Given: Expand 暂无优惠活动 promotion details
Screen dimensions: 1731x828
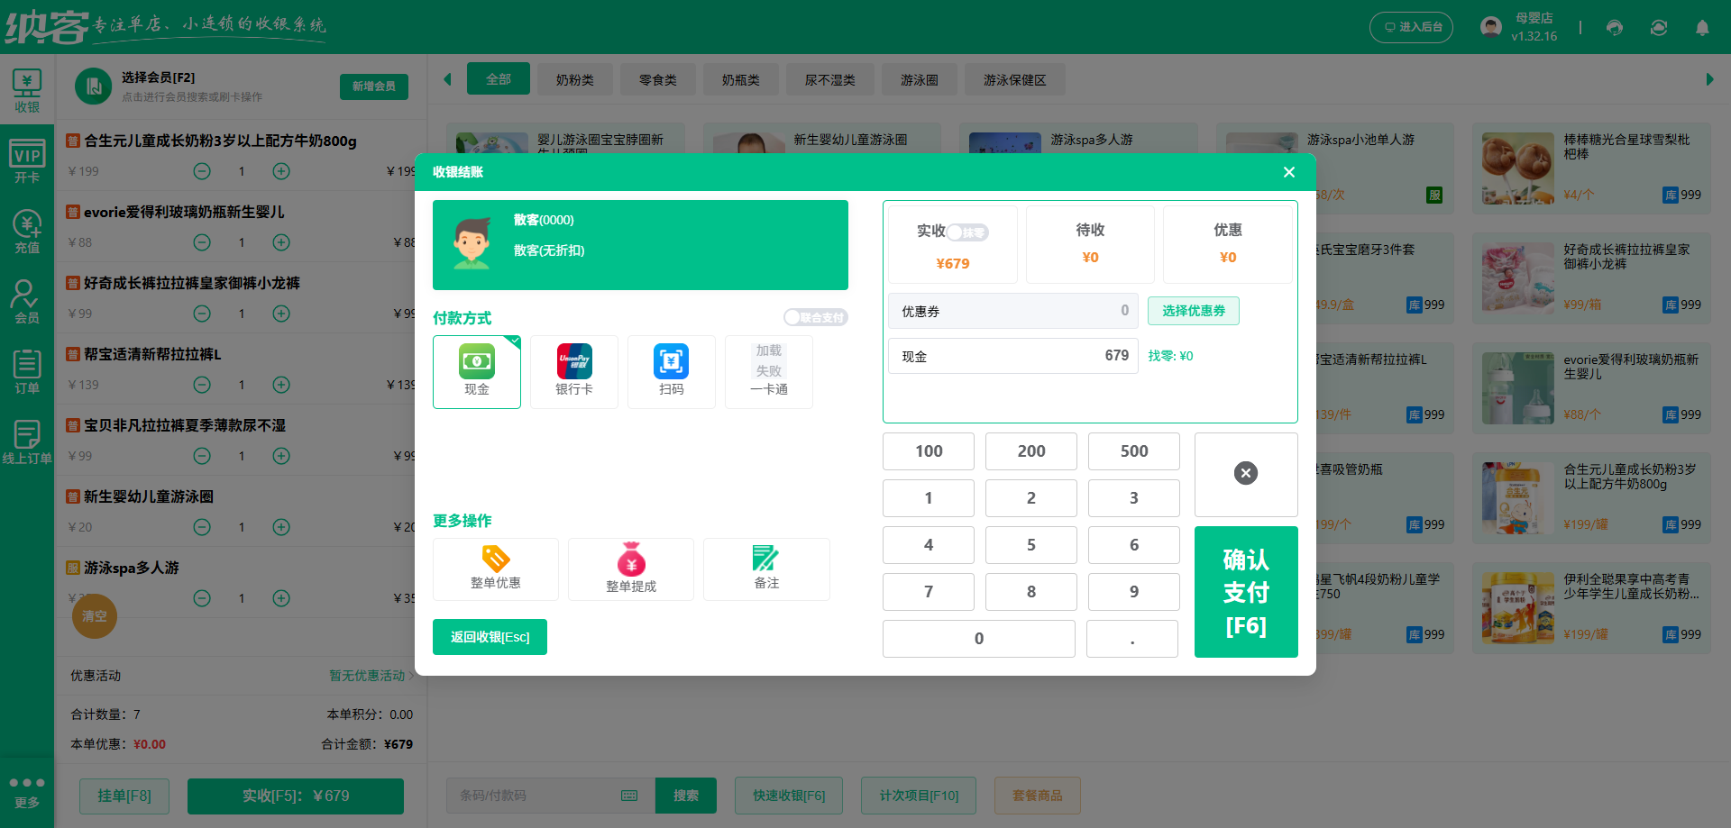Looking at the screenshot, I should click(x=370, y=676).
